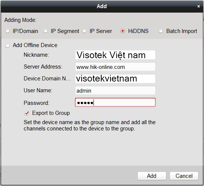Click the Export to Group description text
204x186 pixels.
coord(89,125)
